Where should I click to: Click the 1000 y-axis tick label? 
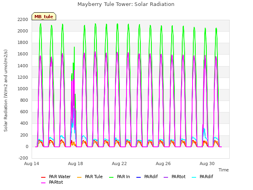[23, 89]
